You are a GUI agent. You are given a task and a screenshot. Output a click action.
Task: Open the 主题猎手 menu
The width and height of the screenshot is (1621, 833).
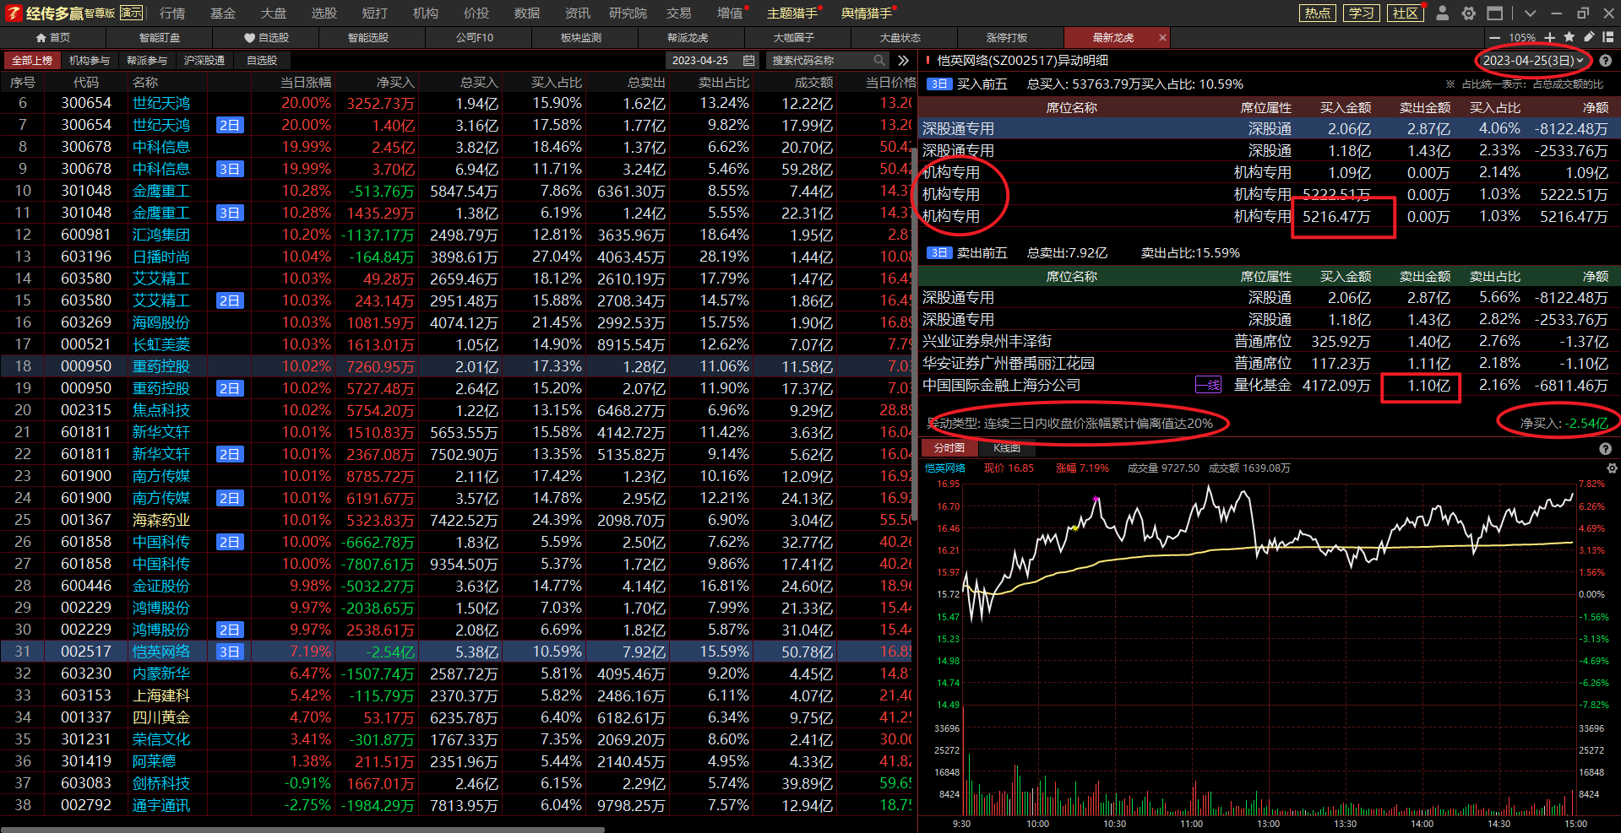(x=792, y=13)
